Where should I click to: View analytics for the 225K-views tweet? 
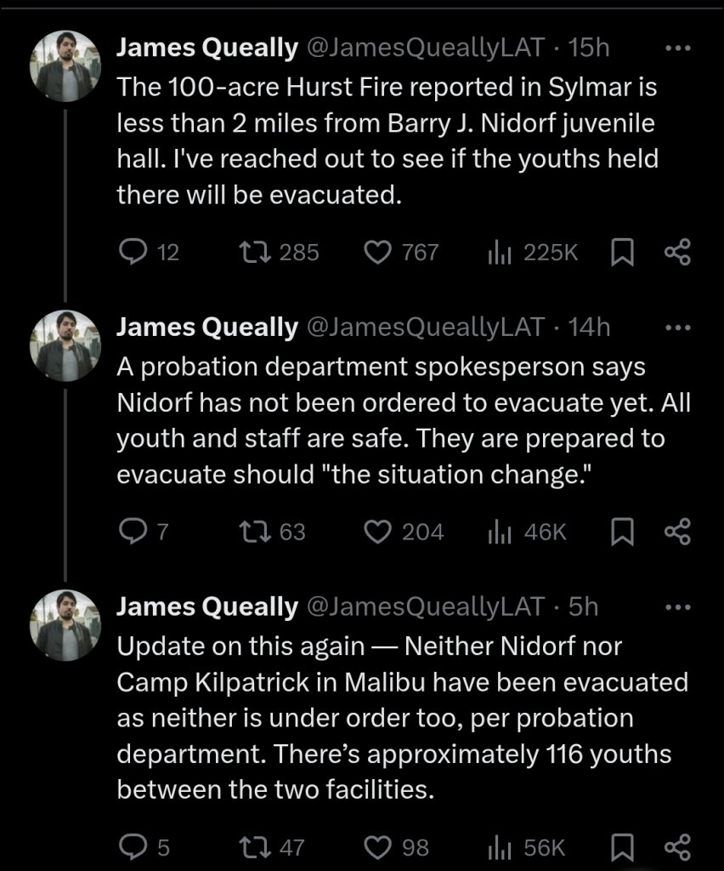[500, 252]
